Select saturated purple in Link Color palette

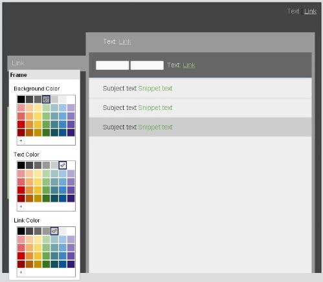pos(71,256)
